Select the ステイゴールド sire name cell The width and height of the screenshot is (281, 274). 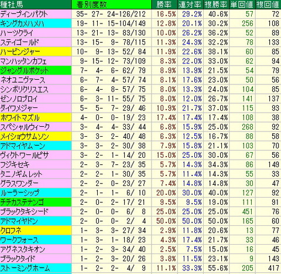(x=36, y=42)
